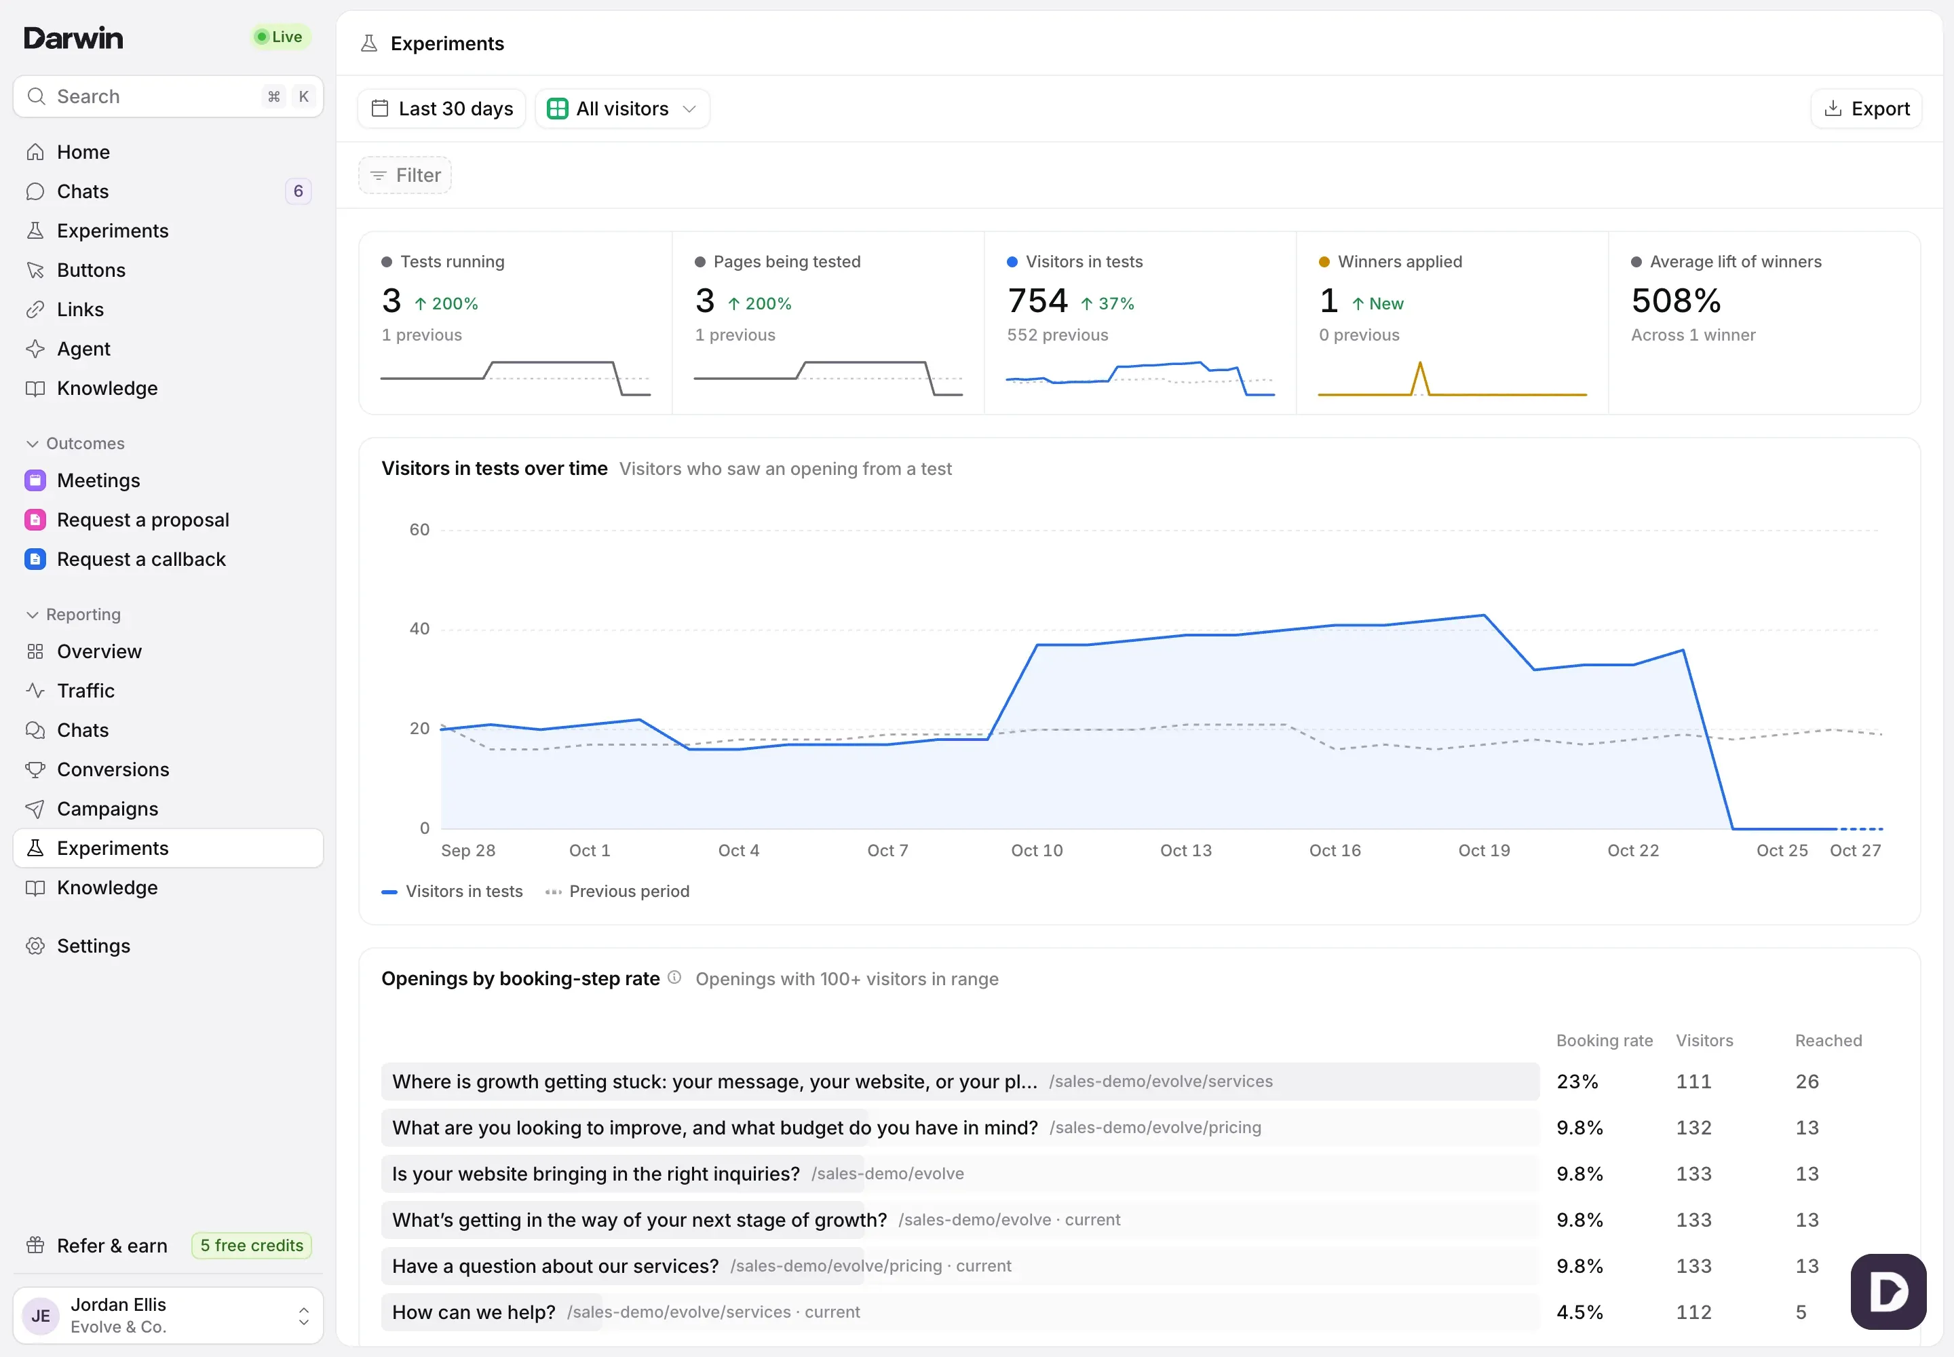Add a Filter
The image size is (1954, 1357).
[x=405, y=175]
